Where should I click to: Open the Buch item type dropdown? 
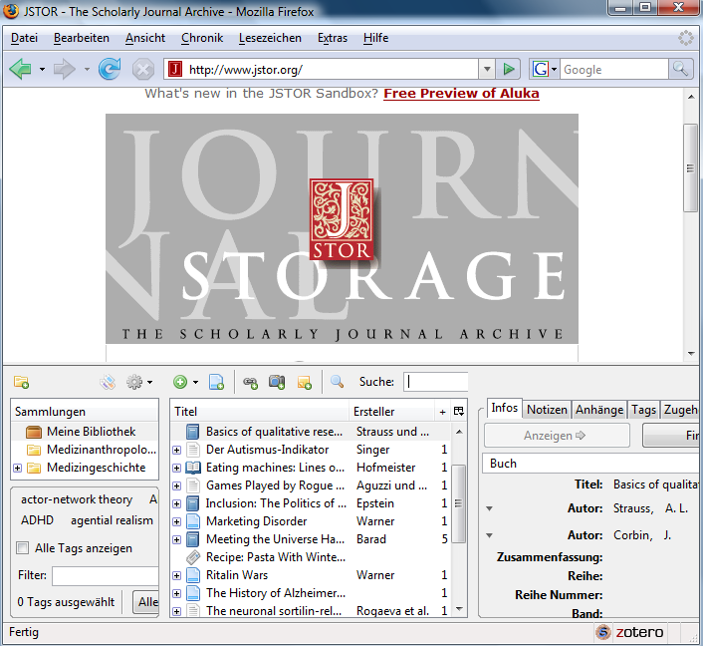point(590,464)
